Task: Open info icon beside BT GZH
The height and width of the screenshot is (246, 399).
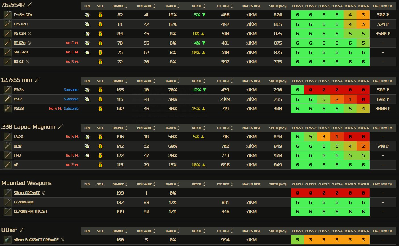Action: point(29,43)
